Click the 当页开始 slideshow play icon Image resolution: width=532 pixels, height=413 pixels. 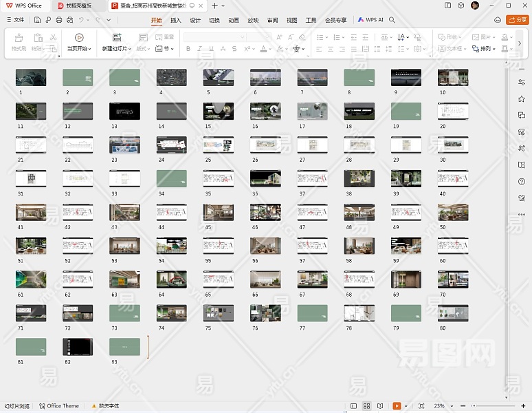(x=79, y=38)
